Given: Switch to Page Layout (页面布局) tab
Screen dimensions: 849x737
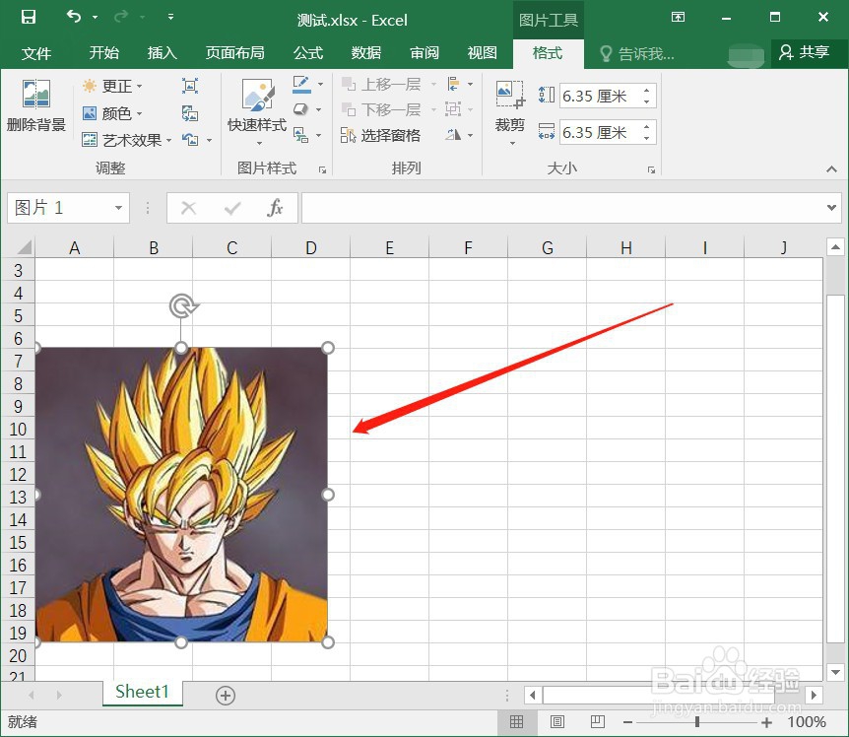Looking at the screenshot, I should [x=235, y=53].
